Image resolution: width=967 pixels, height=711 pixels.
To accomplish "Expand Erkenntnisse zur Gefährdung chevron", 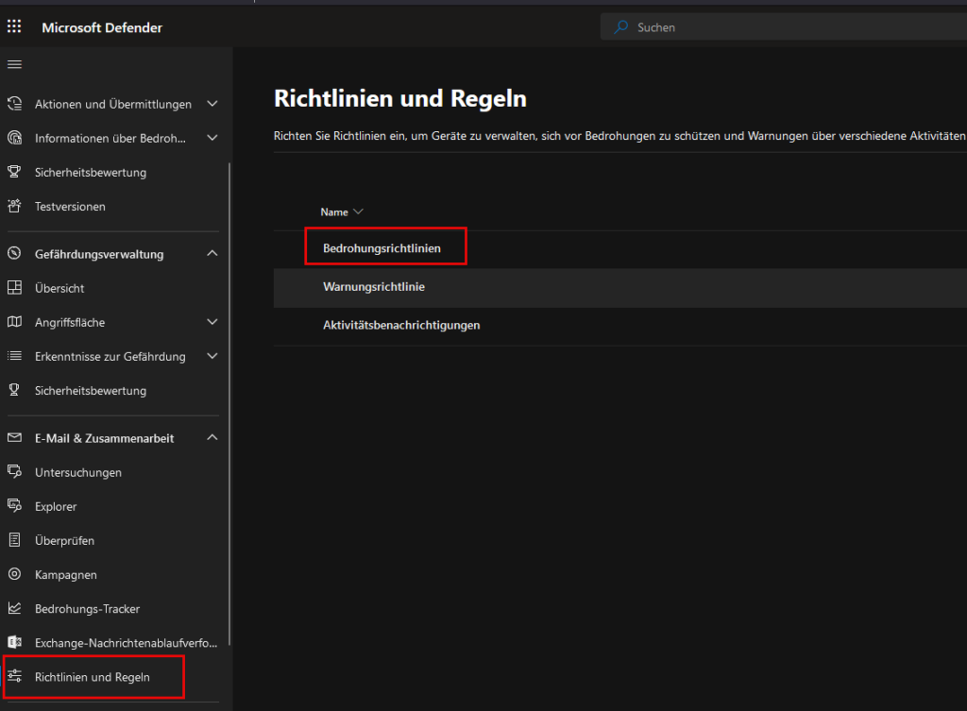I will [212, 356].
